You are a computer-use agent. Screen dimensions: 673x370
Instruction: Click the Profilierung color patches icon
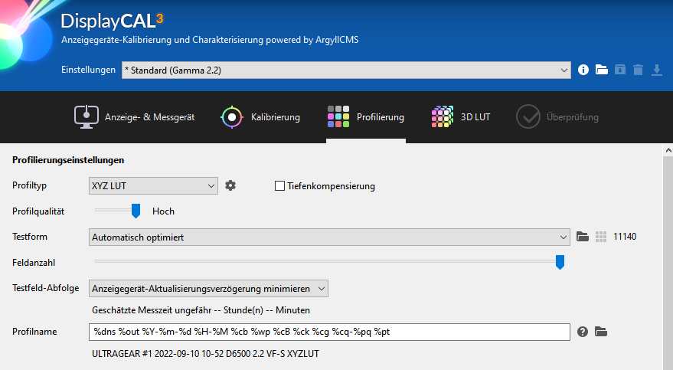tap(338, 116)
